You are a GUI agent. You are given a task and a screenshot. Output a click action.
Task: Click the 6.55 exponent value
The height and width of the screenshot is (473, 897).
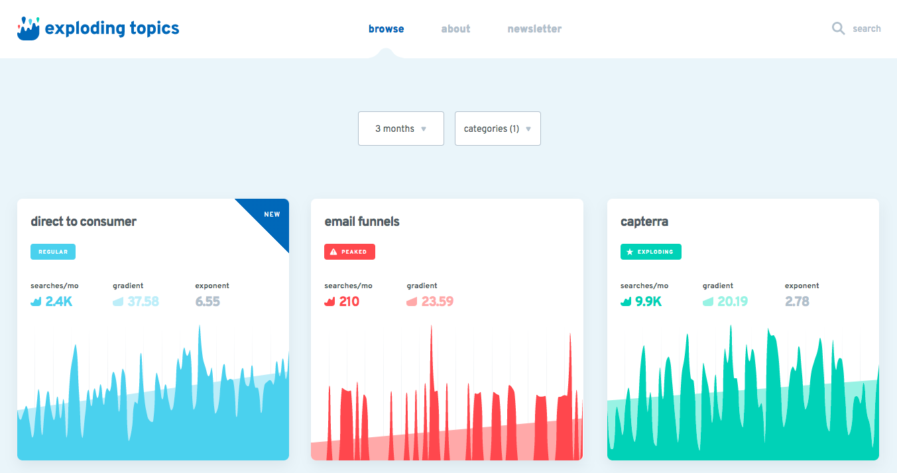208,302
